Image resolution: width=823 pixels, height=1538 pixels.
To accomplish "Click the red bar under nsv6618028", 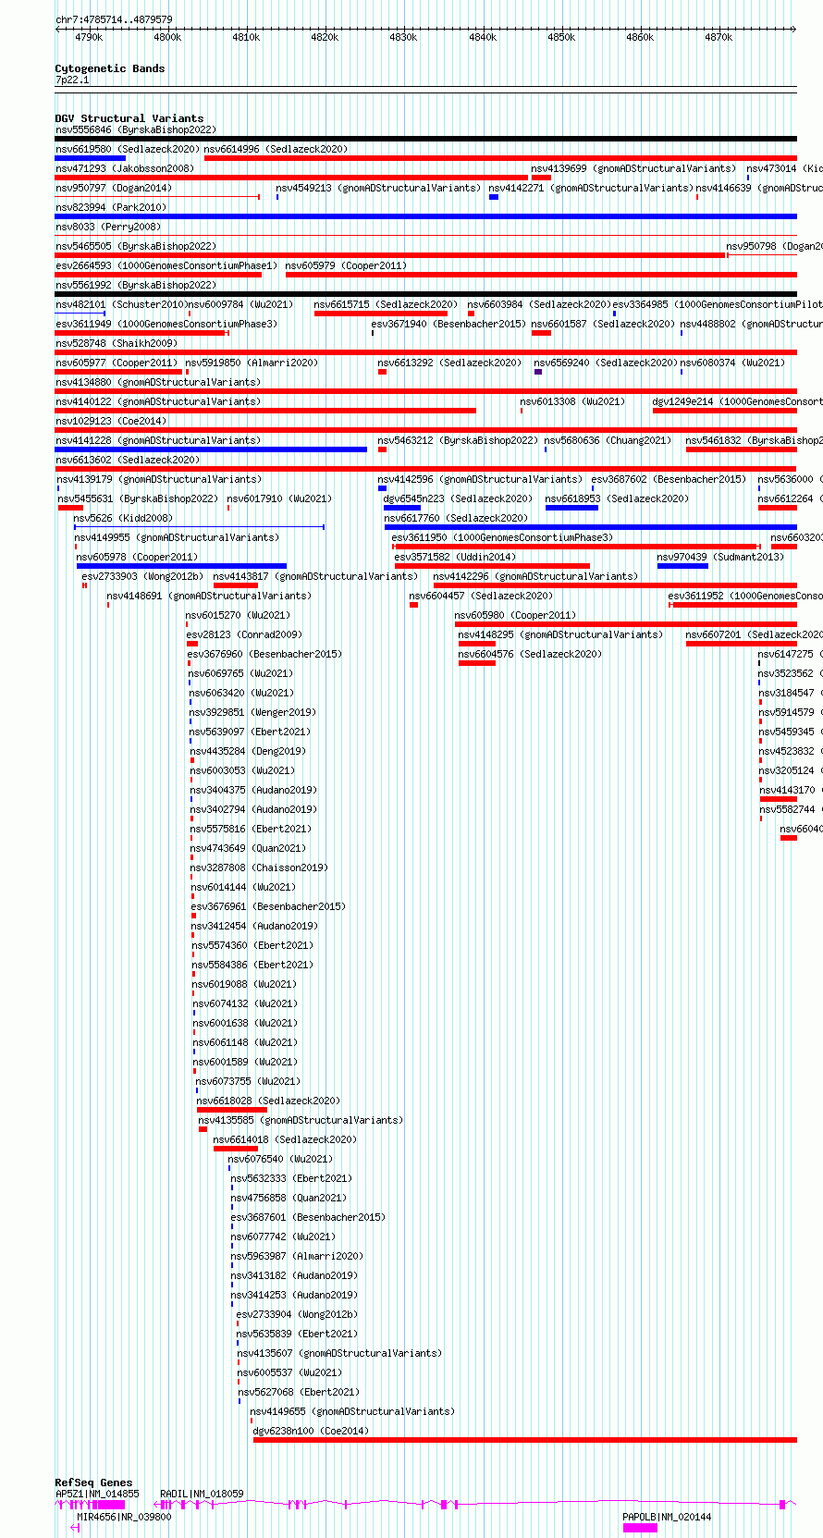I will point(232,1110).
